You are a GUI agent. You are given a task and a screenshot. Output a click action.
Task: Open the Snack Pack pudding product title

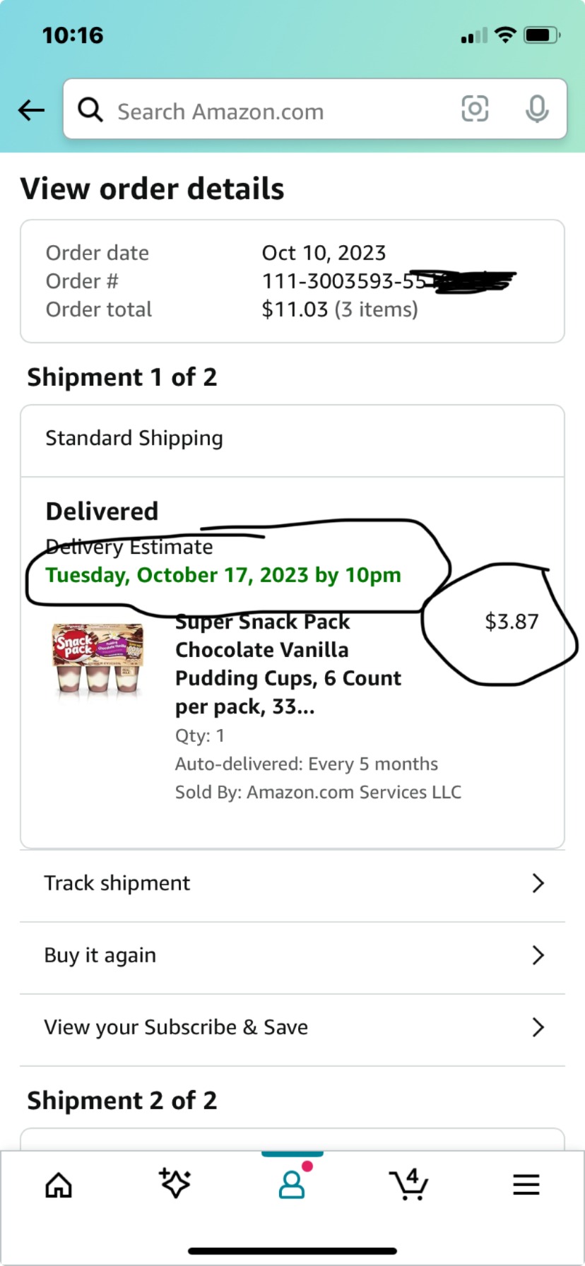click(288, 664)
